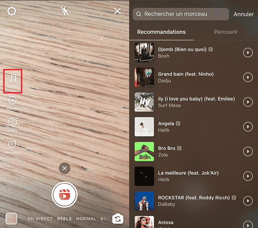258x228 pixels.
Task: Open the Minuteur timer tool
Action: coord(12,146)
